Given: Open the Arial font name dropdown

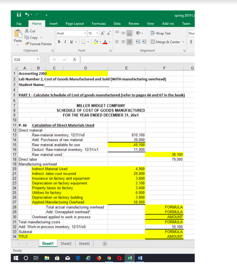Looking at the screenshot, I should pyautogui.click(x=85, y=33).
